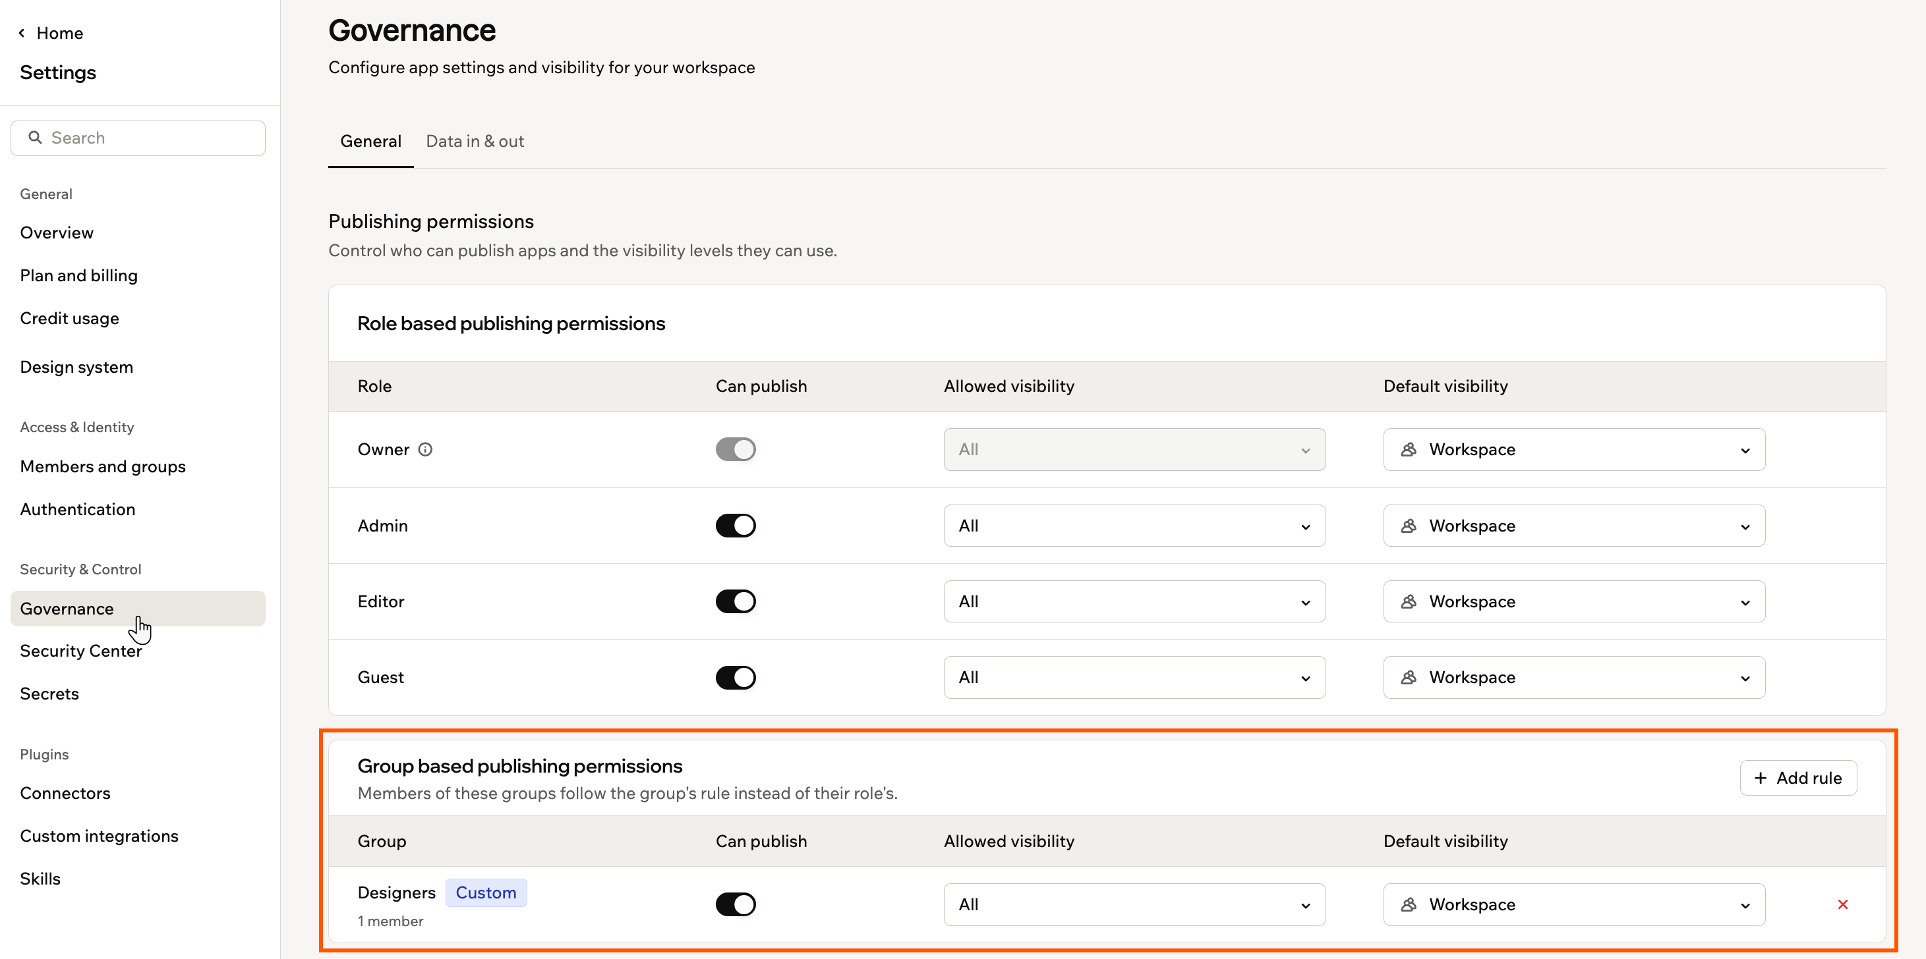Remove the Designers group rule

pos(1842,904)
